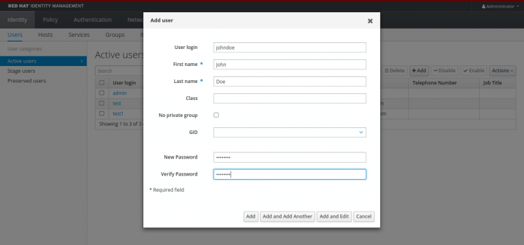
Task: Cancel the Add user dialog
Action: 364,216
